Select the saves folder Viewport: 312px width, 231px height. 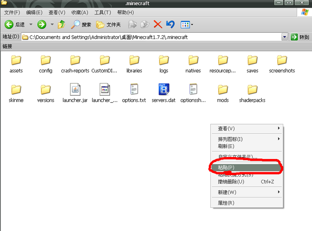click(252, 64)
